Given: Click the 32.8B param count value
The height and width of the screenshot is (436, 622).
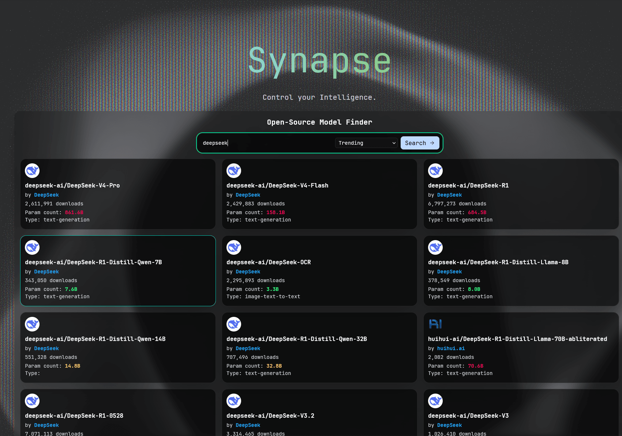Looking at the screenshot, I should pyautogui.click(x=274, y=366).
